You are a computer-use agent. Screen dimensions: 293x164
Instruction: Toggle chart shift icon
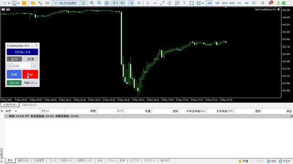123,3
